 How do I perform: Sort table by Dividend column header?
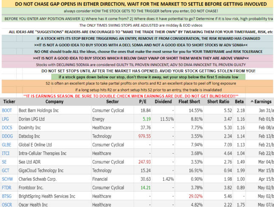pos(163,102)
